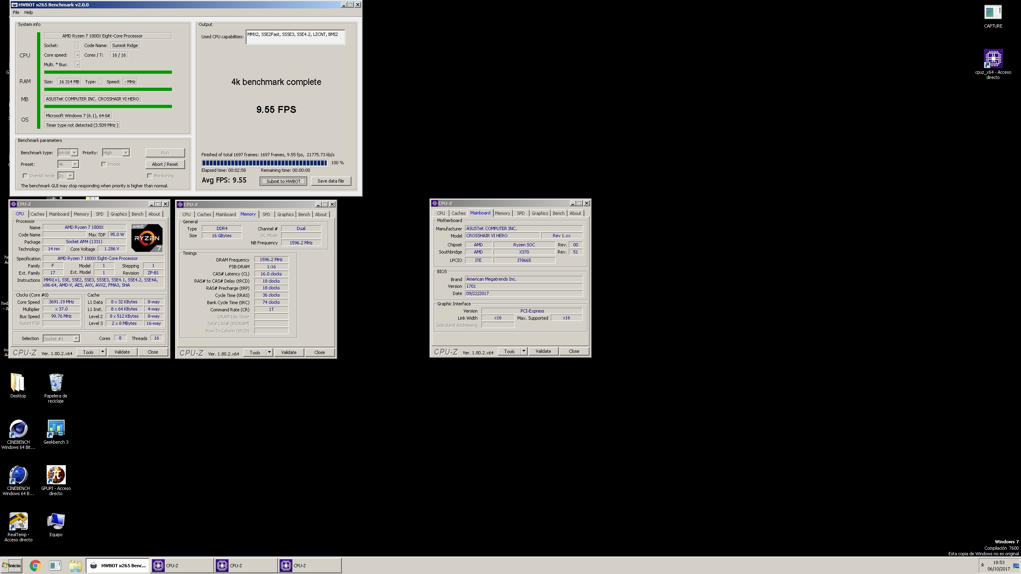Click the Summit Ridge code name field

tap(125, 45)
